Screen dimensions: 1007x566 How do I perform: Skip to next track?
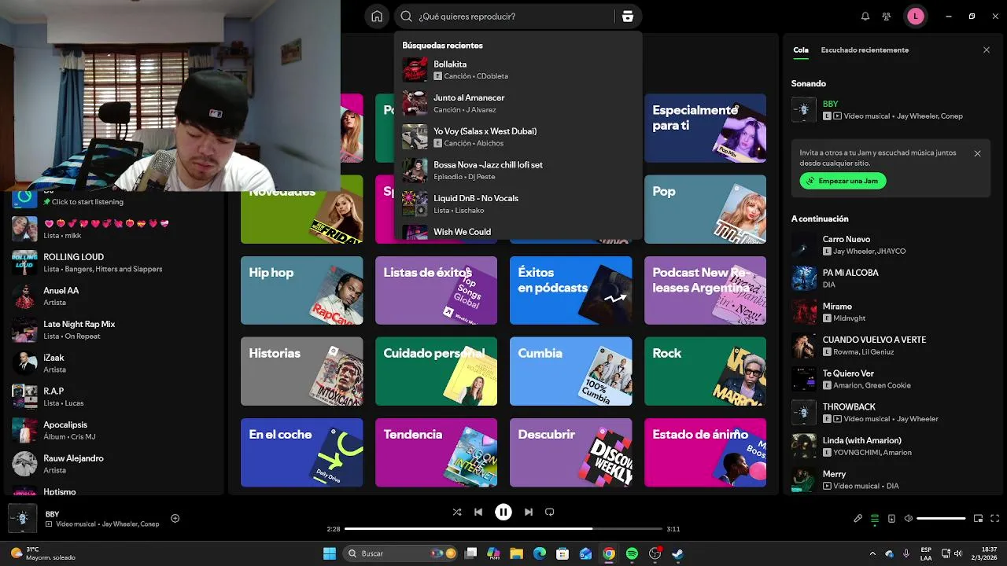coord(529,512)
